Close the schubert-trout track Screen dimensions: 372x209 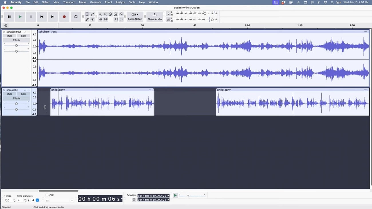4,32
